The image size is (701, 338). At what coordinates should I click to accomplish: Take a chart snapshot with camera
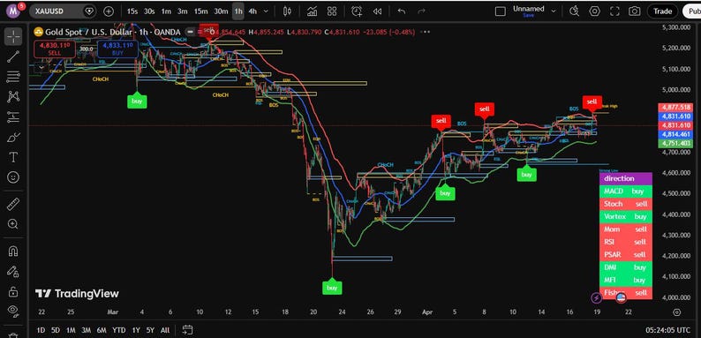pyautogui.click(x=635, y=11)
